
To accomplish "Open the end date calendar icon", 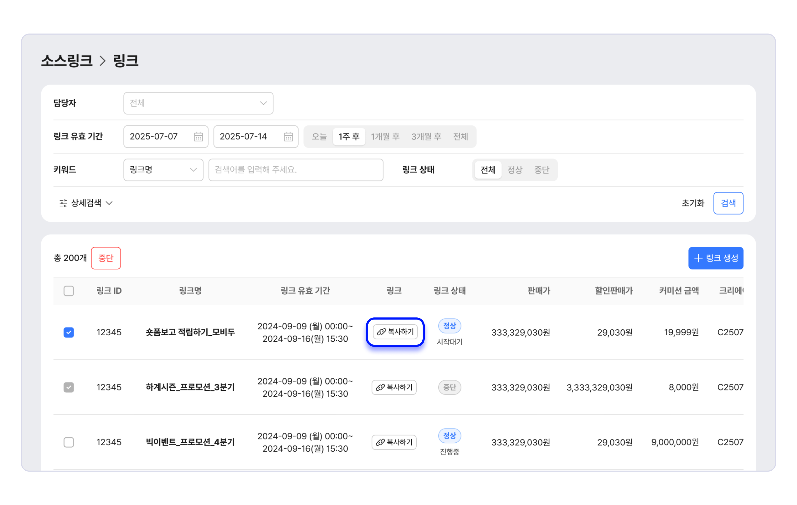I will coord(288,136).
